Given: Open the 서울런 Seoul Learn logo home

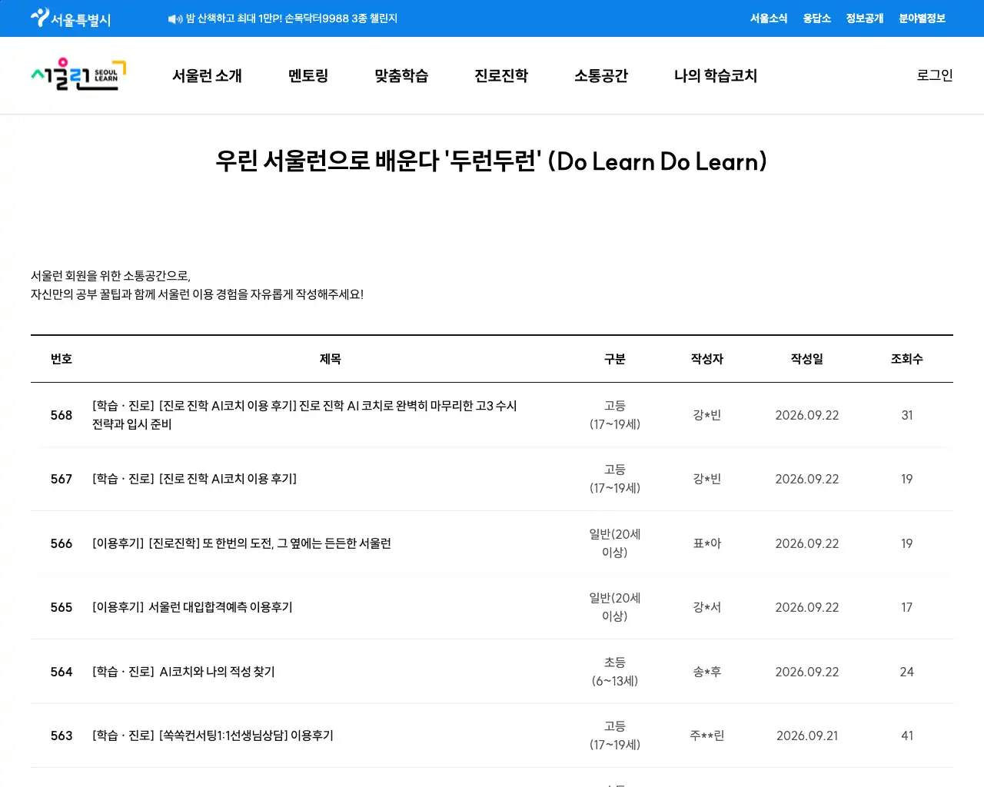Looking at the screenshot, I should pyautogui.click(x=78, y=75).
